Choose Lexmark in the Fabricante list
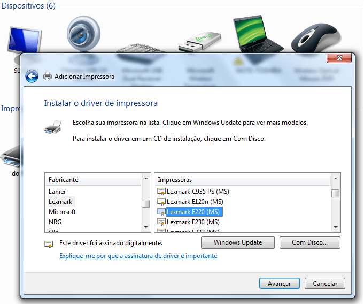The width and height of the screenshot is (364, 304). [x=60, y=202]
